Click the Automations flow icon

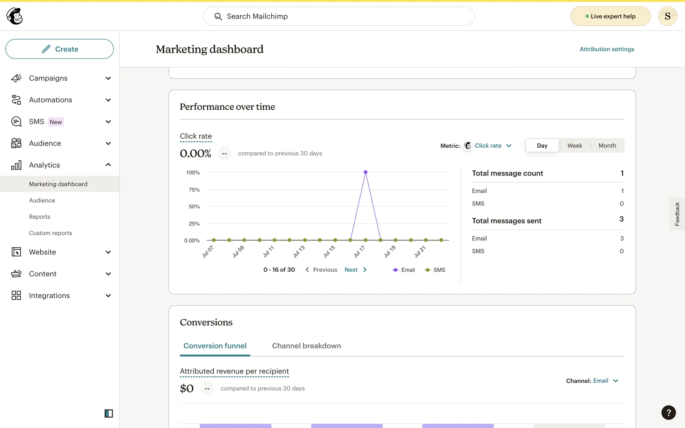[x=16, y=100]
